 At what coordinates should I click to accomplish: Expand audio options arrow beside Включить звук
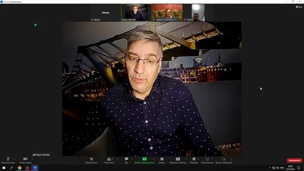(x=14, y=159)
